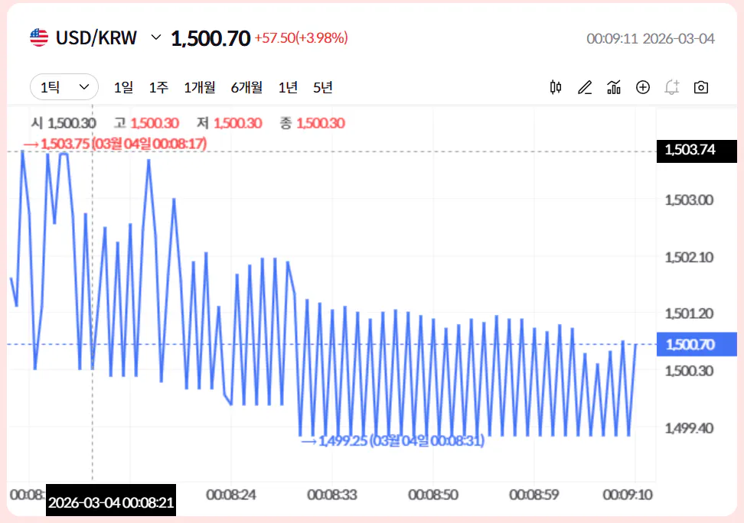This screenshot has width=744, height=523.
Task: Click the circled plus compare icon
Action: pos(643,87)
